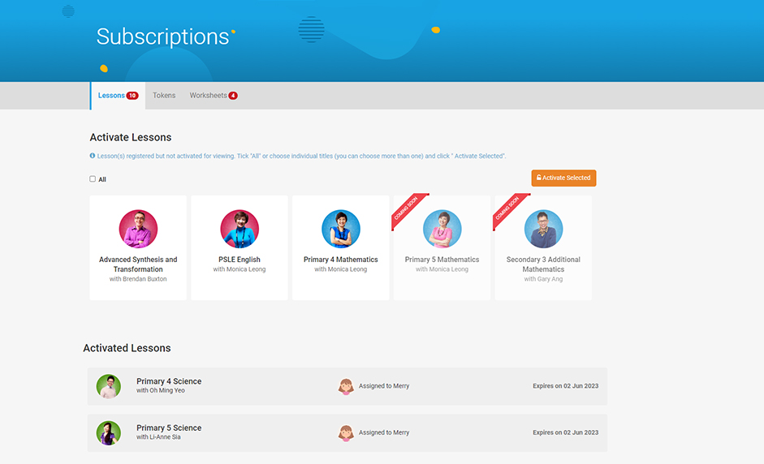Open the Primary 4 Science lesson title
The height and width of the screenshot is (464, 764).
(169, 381)
